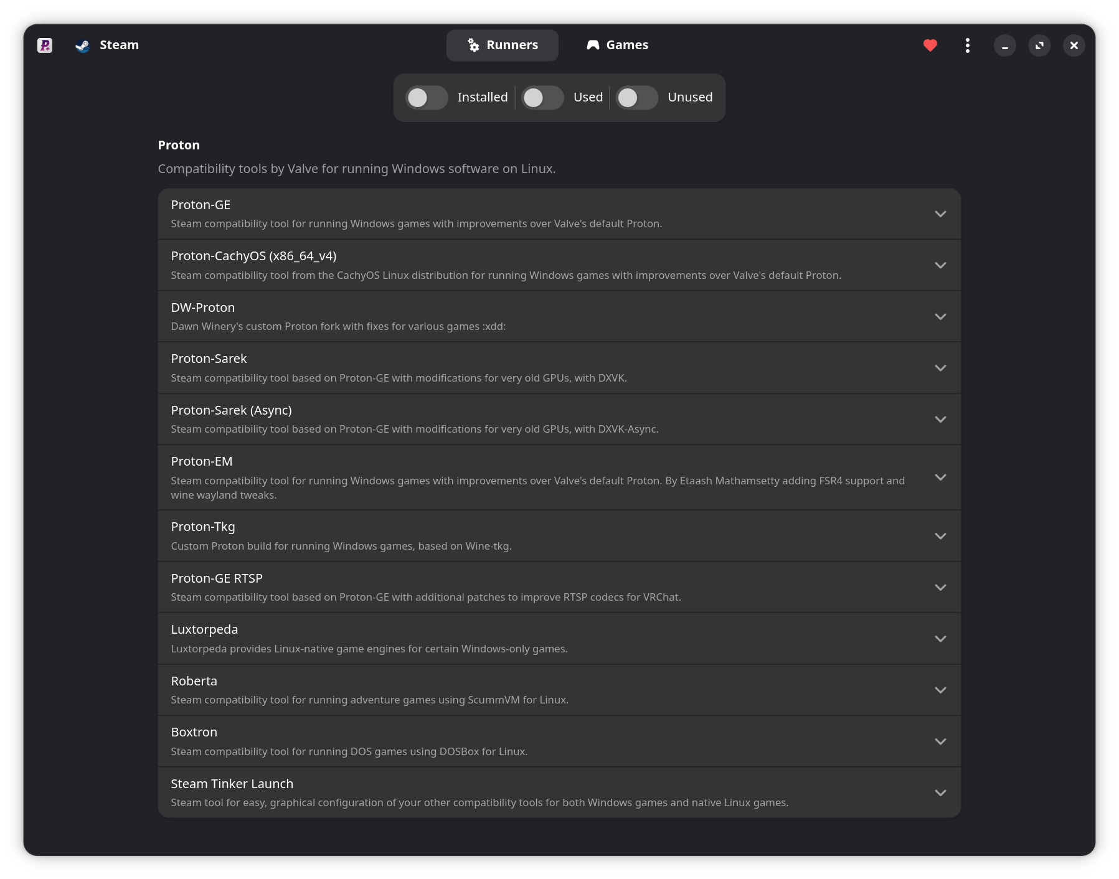Expand the Luxtorpeda chevron
This screenshot has height=879, width=1119.
940,639
